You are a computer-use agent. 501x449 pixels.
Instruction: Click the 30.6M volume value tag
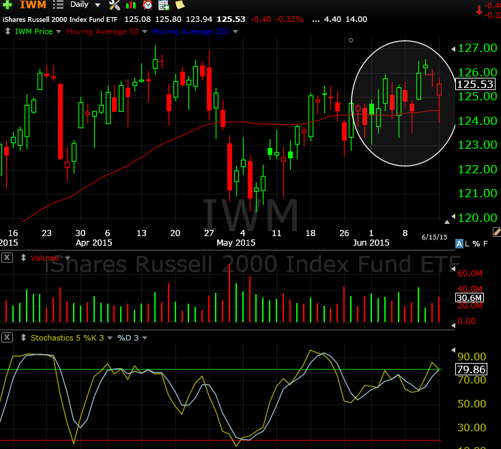[470, 298]
